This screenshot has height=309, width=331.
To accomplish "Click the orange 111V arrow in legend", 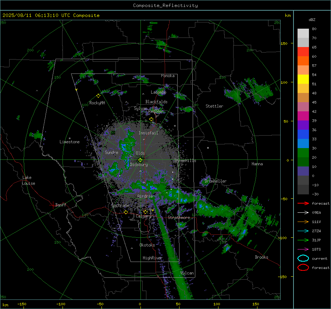I will tap(303, 222).
